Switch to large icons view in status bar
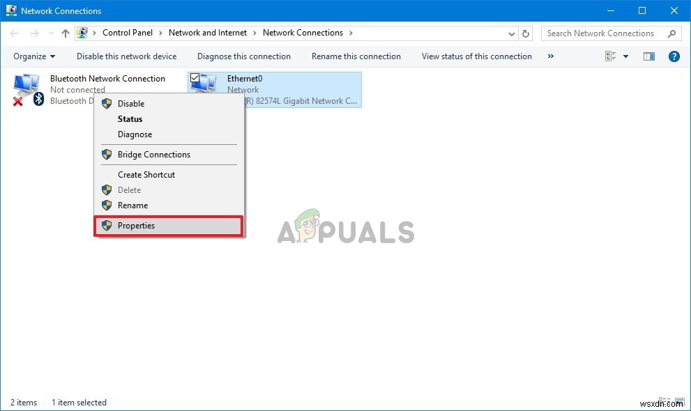This screenshot has width=691, height=411. coord(679,402)
